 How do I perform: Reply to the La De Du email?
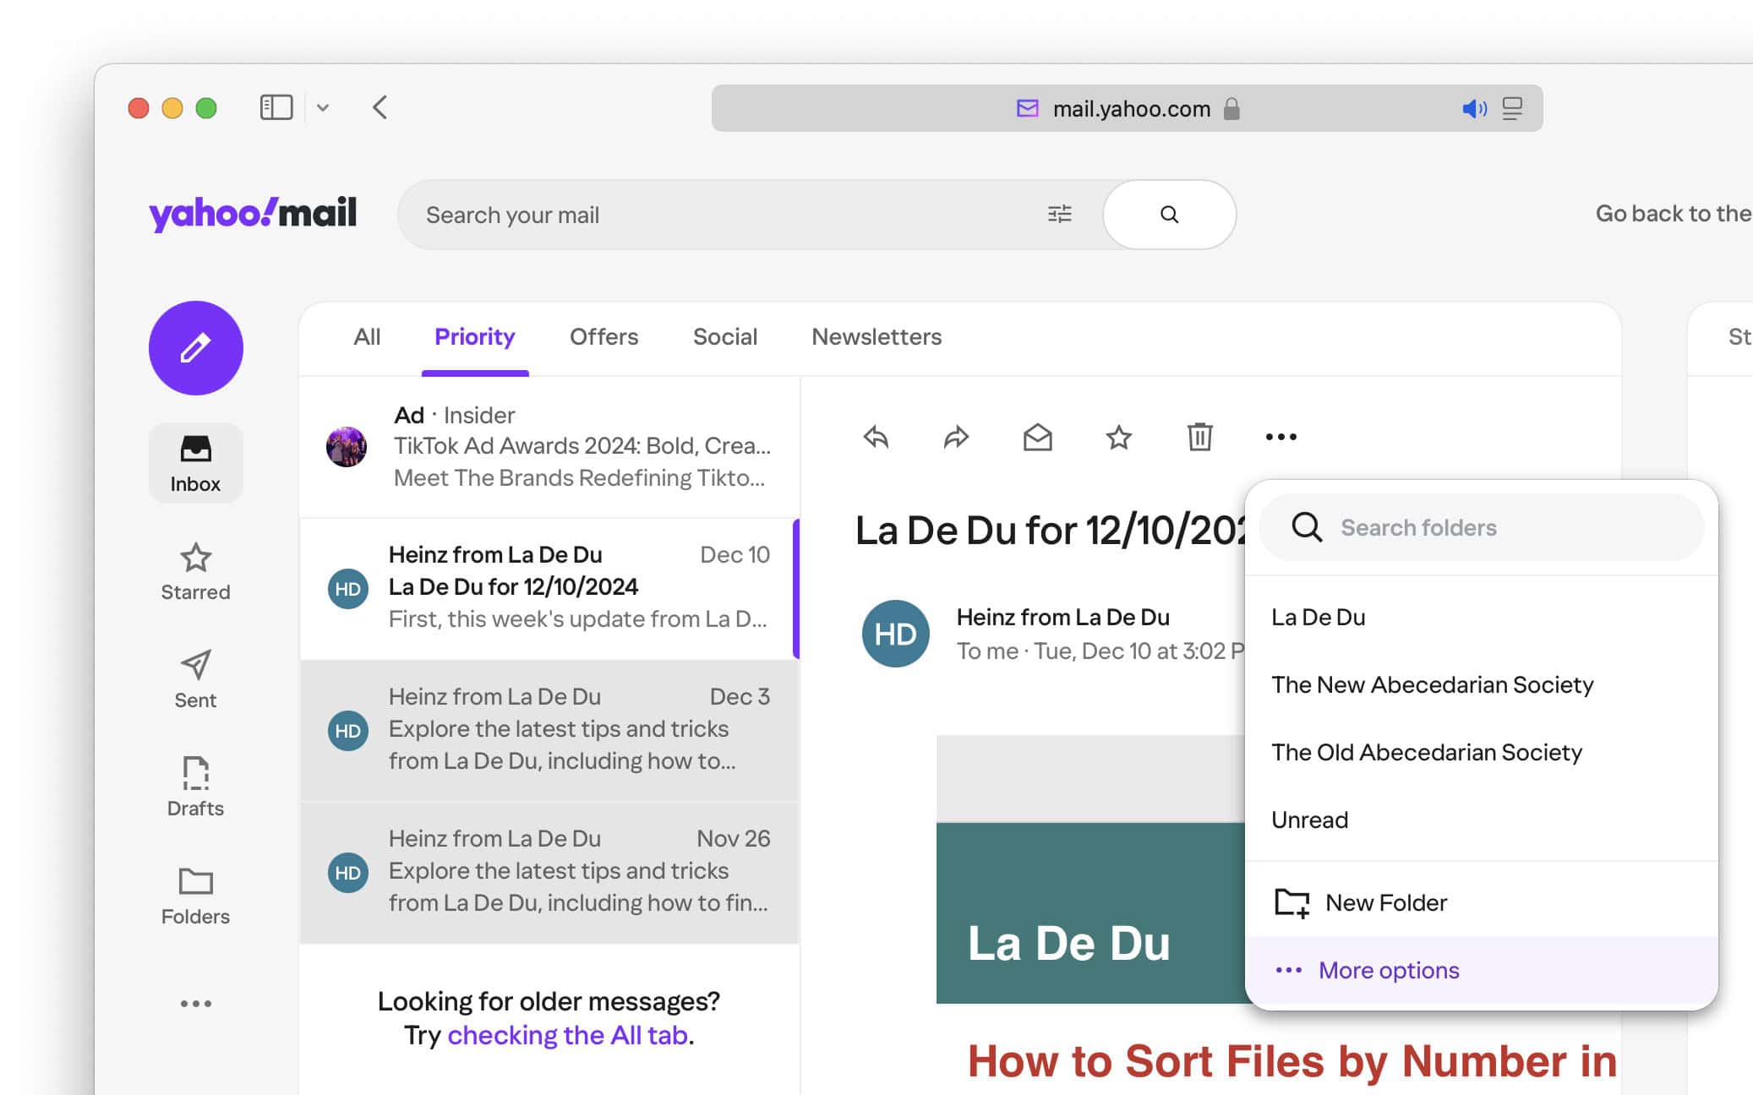(x=876, y=437)
